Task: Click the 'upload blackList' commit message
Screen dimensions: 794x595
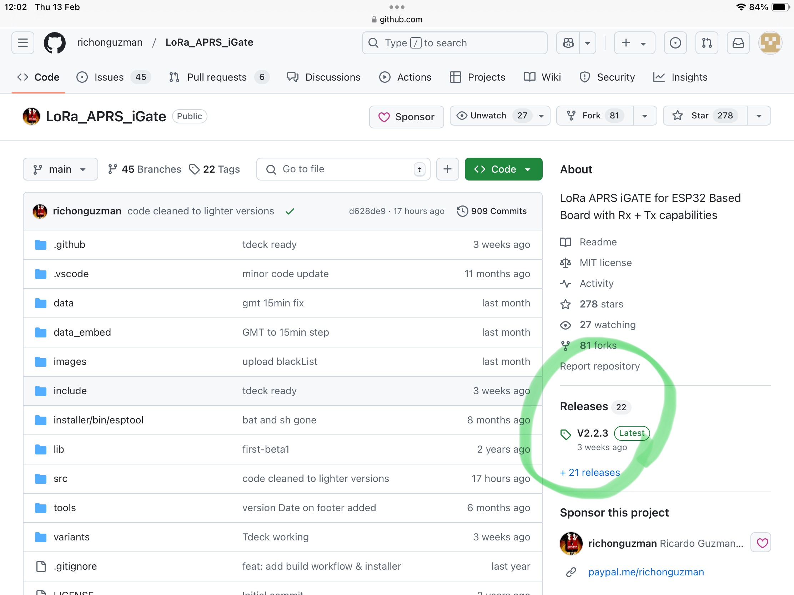Action: point(280,361)
